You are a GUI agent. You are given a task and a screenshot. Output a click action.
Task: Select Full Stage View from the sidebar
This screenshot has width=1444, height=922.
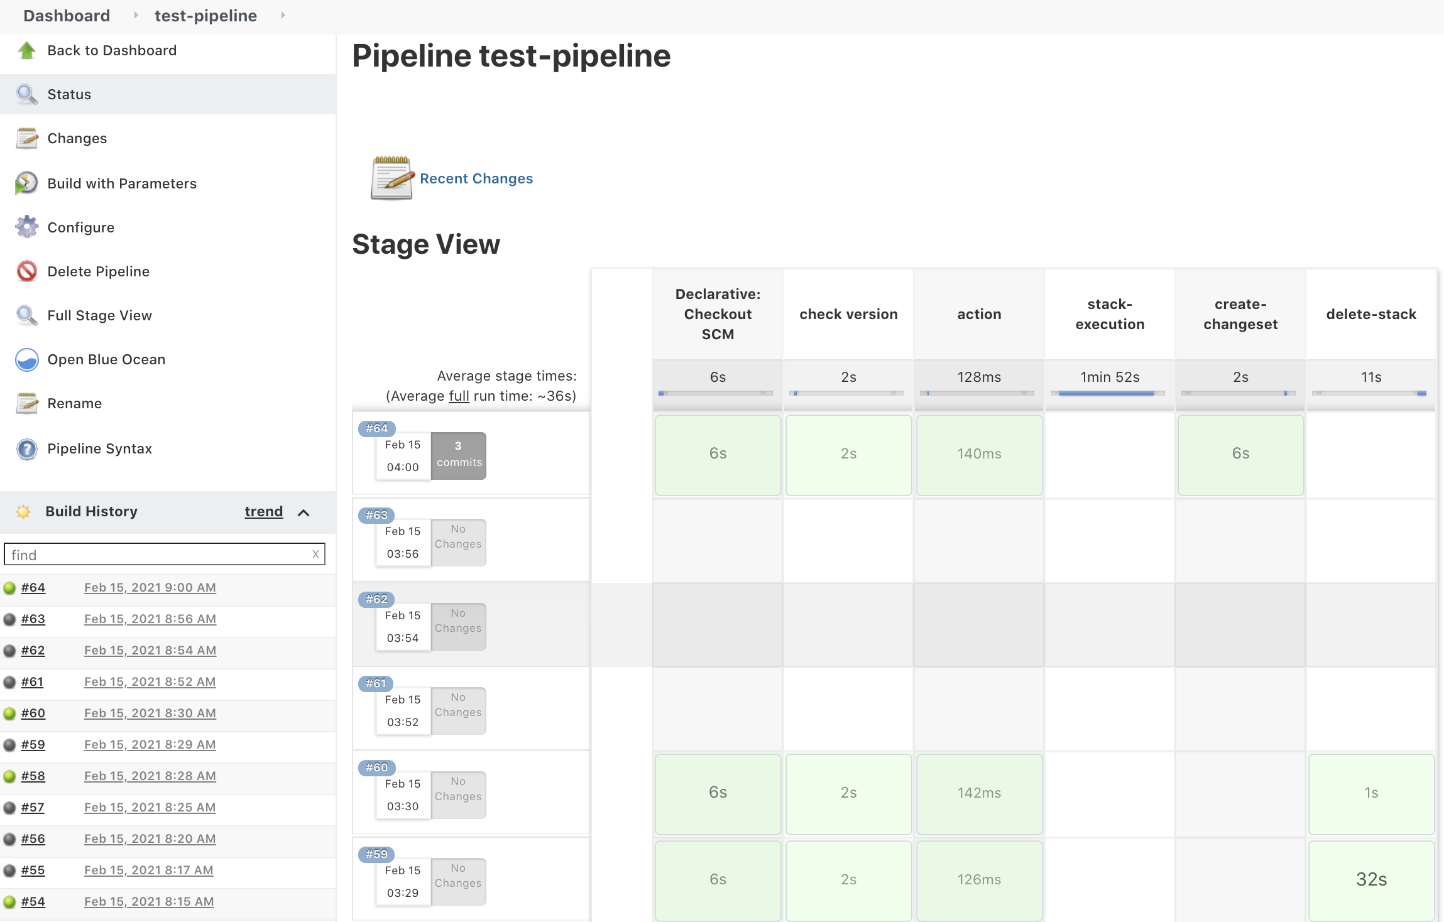click(99, 315)
